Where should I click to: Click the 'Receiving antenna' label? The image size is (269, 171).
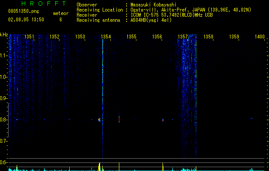click(98, 20)
